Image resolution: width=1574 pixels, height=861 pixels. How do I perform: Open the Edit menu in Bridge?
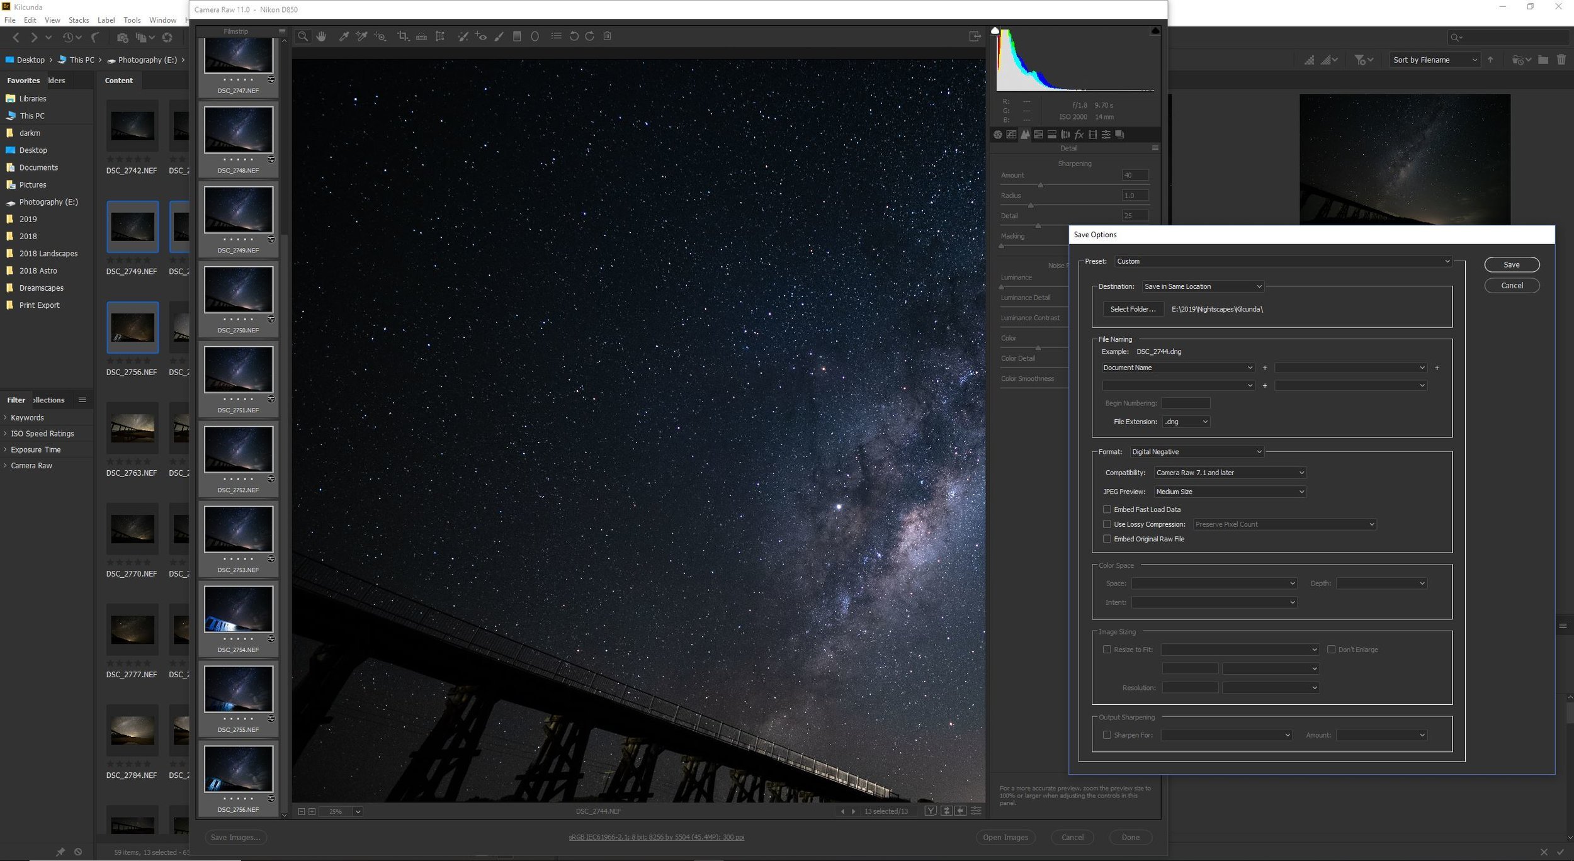30,20
